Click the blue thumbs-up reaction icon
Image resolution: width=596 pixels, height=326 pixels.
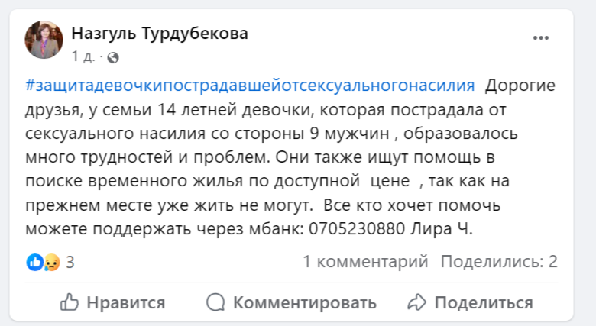35,262
